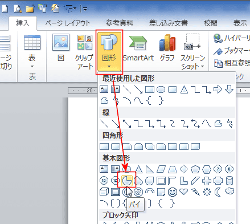Open the 参考資料 tab

120,23
